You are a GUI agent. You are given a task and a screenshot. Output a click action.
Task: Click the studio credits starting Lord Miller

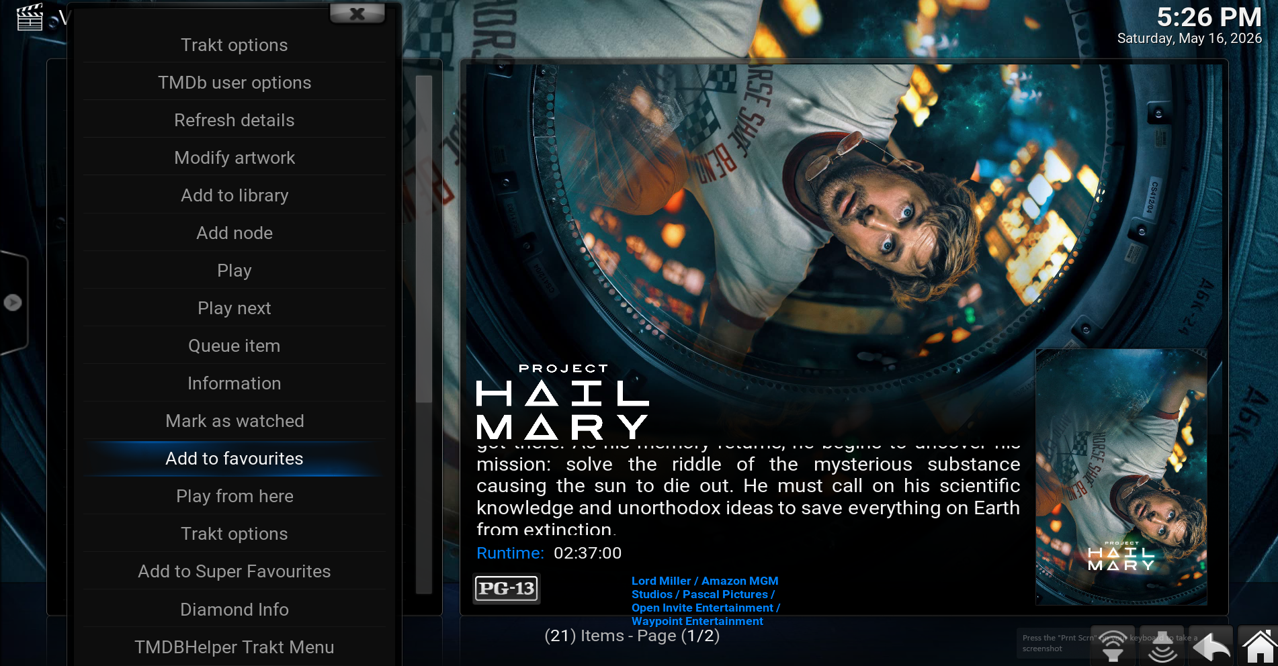[x=706, y=601]
